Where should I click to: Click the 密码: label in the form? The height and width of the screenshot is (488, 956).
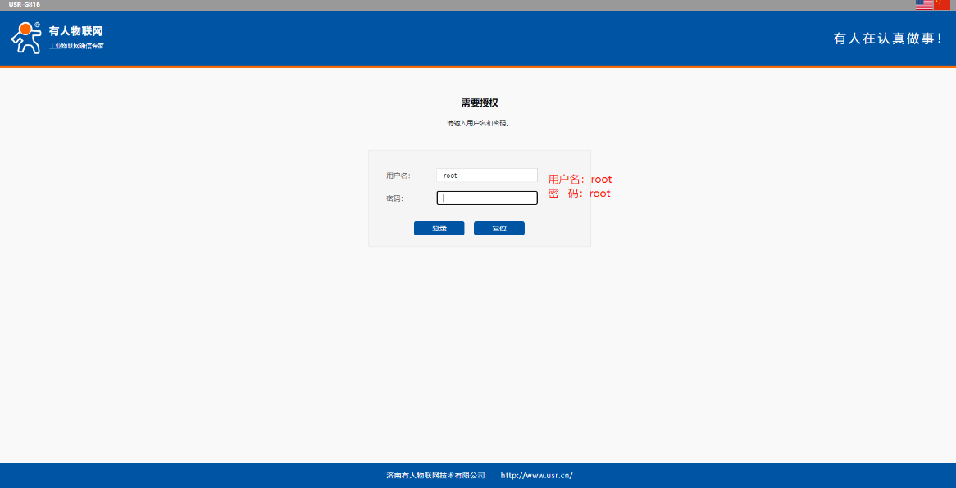[x=394, y=198]
